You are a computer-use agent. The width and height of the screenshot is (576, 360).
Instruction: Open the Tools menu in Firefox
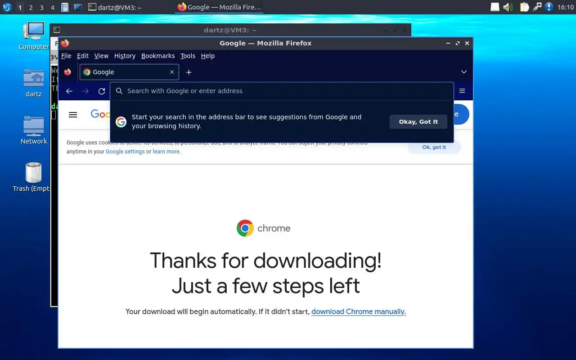pos(188,56)
